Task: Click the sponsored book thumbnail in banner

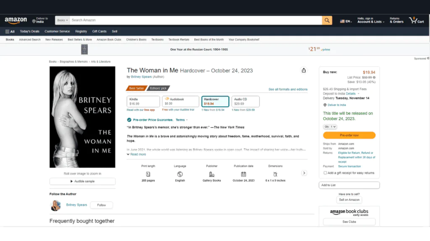Action: click(84, 49)
